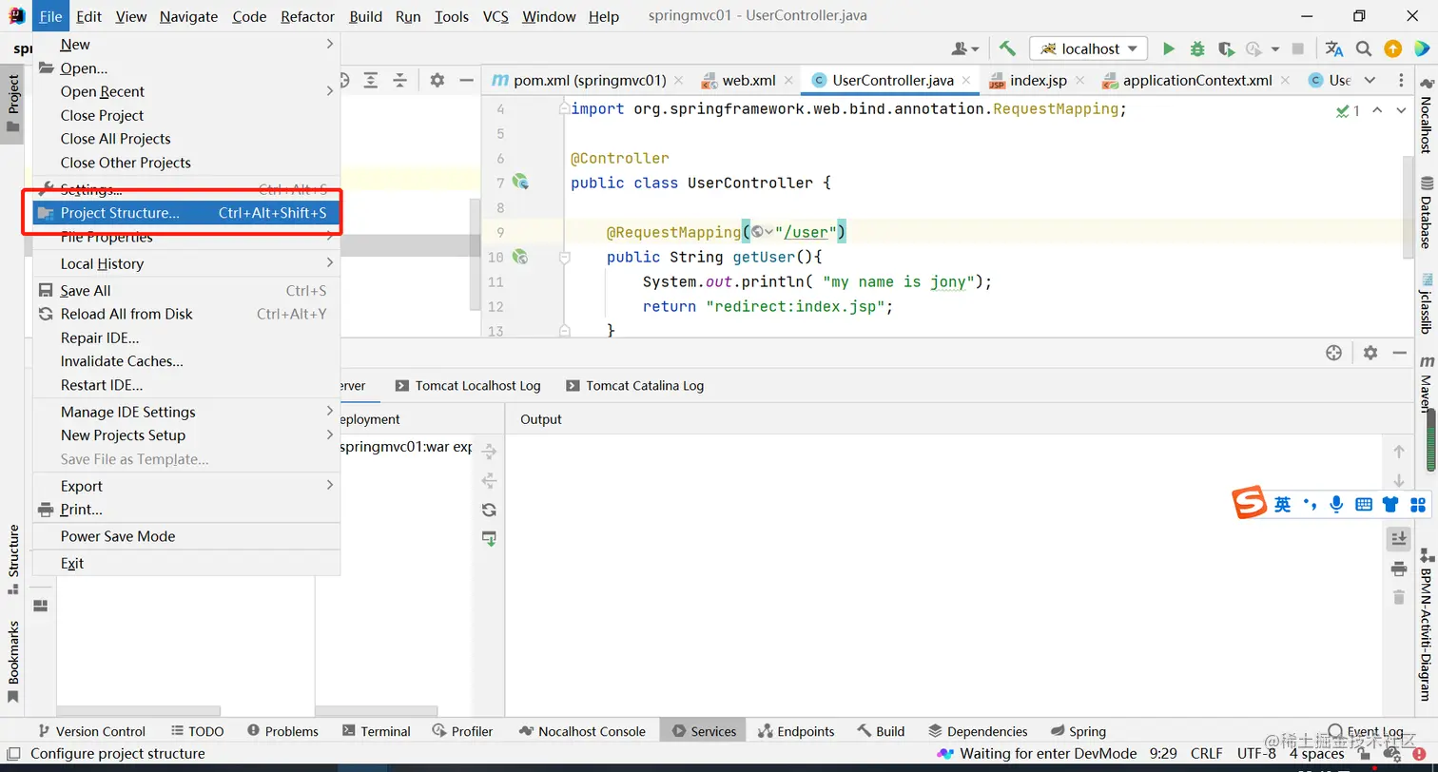
Task: Open the Services panel settings gear
Action: [x=1370, y=353]
